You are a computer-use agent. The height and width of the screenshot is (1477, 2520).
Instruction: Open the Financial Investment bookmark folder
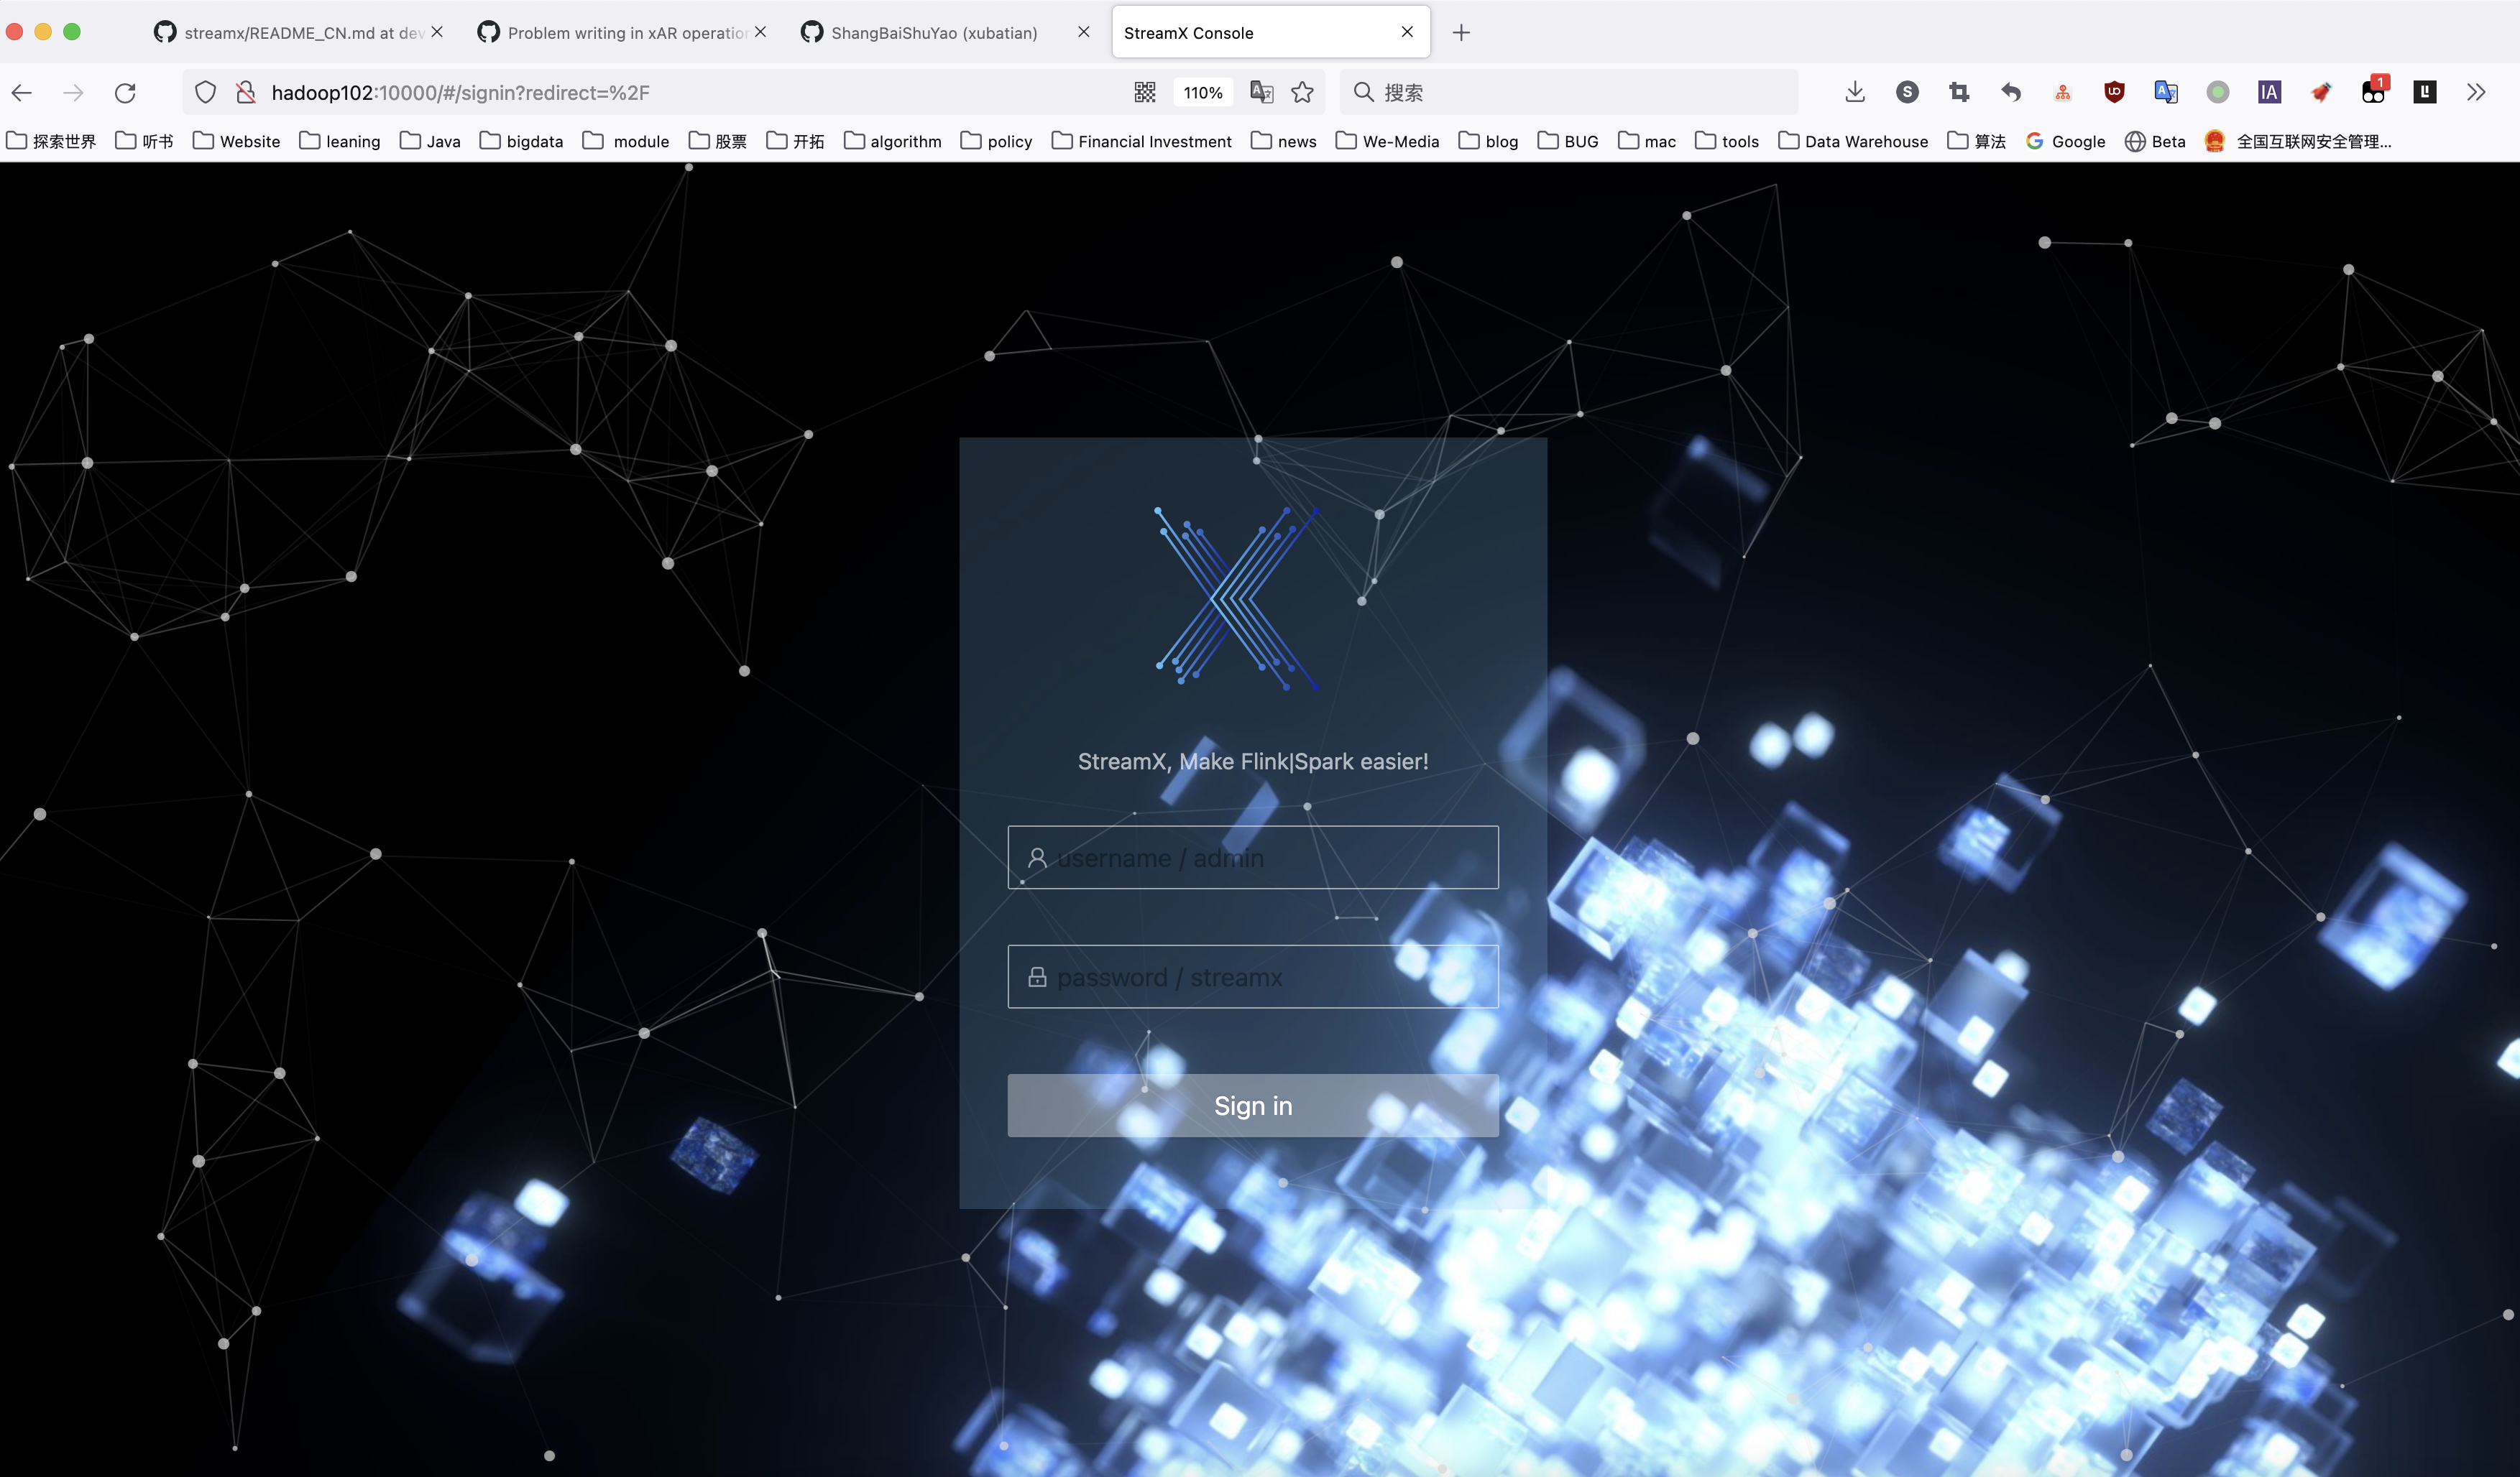click(x=1141, y=141)
